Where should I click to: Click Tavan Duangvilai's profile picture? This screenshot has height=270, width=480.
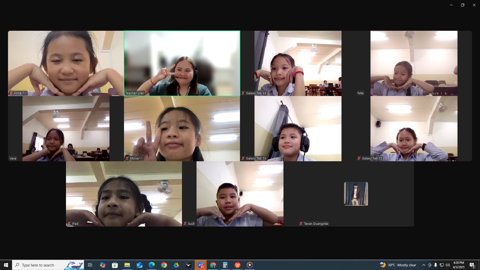(x=356, y=194)
